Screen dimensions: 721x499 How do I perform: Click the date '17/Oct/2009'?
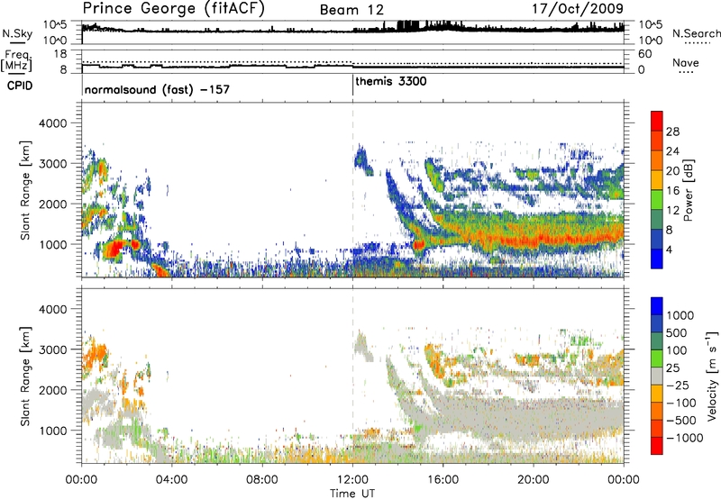[x=578, y=9]
